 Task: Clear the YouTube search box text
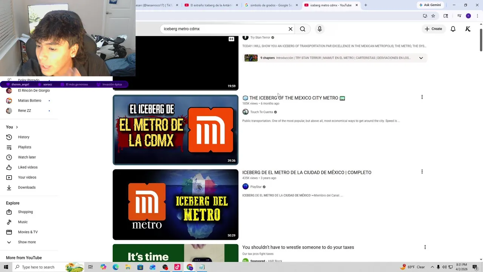291,29
